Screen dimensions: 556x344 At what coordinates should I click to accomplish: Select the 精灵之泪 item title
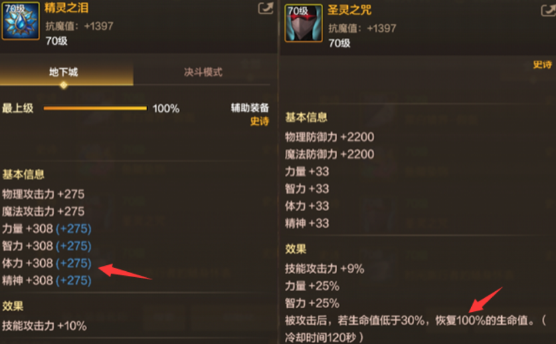66,7
